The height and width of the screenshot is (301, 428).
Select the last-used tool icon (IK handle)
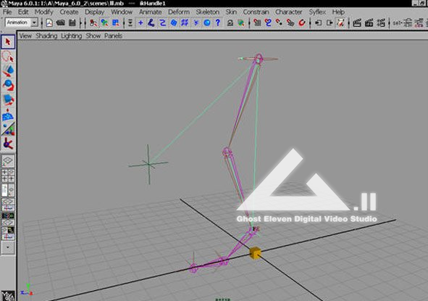click(8, 144)
